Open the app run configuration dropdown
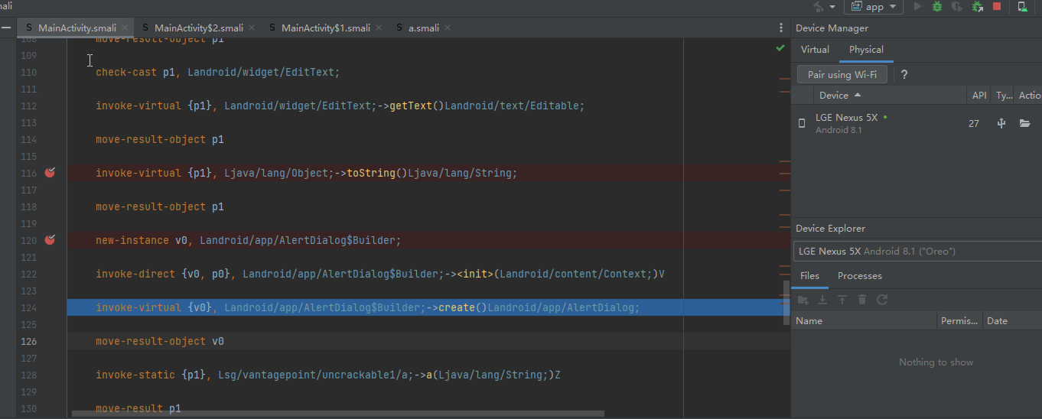1042x419 pixels. click(874, 6)
